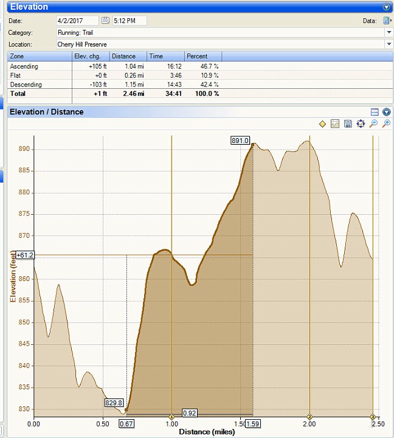Save the elevation chart image
The height and width of the screenshot is (438, 394).
348,123
